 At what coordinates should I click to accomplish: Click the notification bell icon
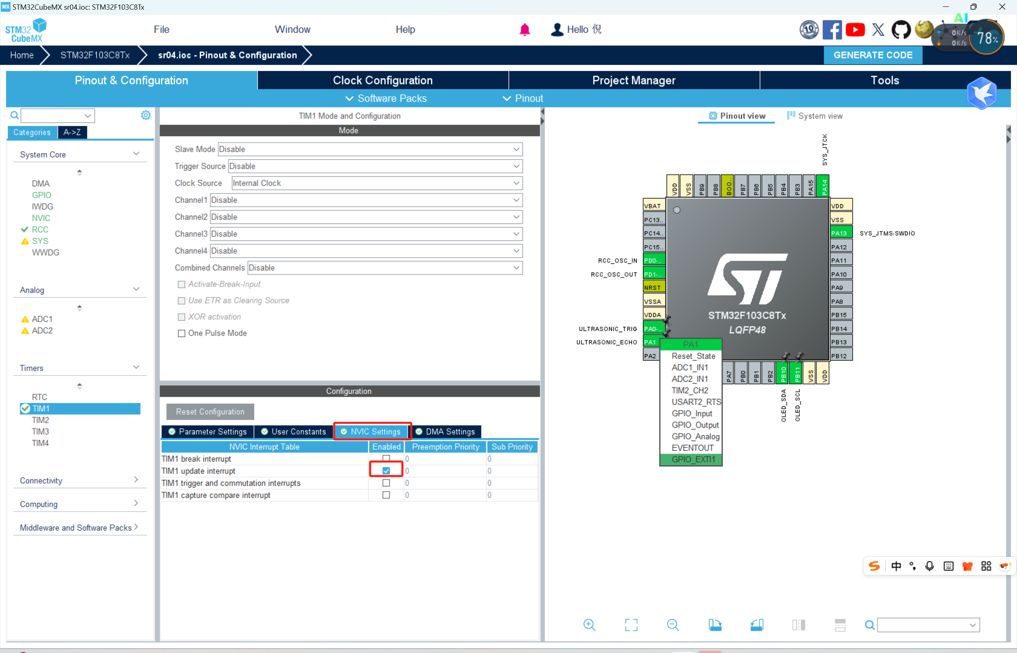pos(525,30)
